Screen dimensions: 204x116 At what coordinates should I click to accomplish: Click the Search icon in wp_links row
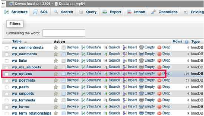click(x=106, y=61)
